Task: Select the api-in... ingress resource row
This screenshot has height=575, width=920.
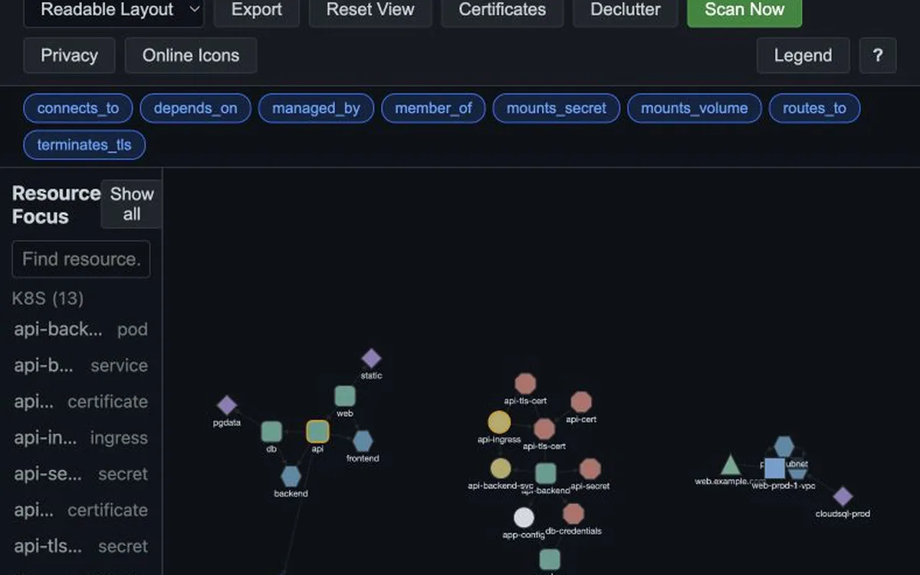Action: tap(81, 438)
